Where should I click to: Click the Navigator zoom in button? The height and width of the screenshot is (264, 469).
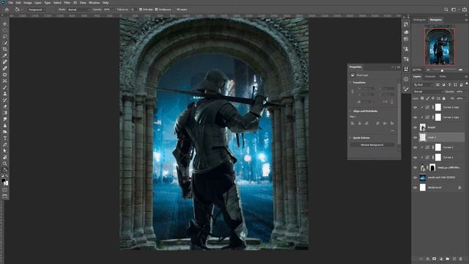[460, 70]
